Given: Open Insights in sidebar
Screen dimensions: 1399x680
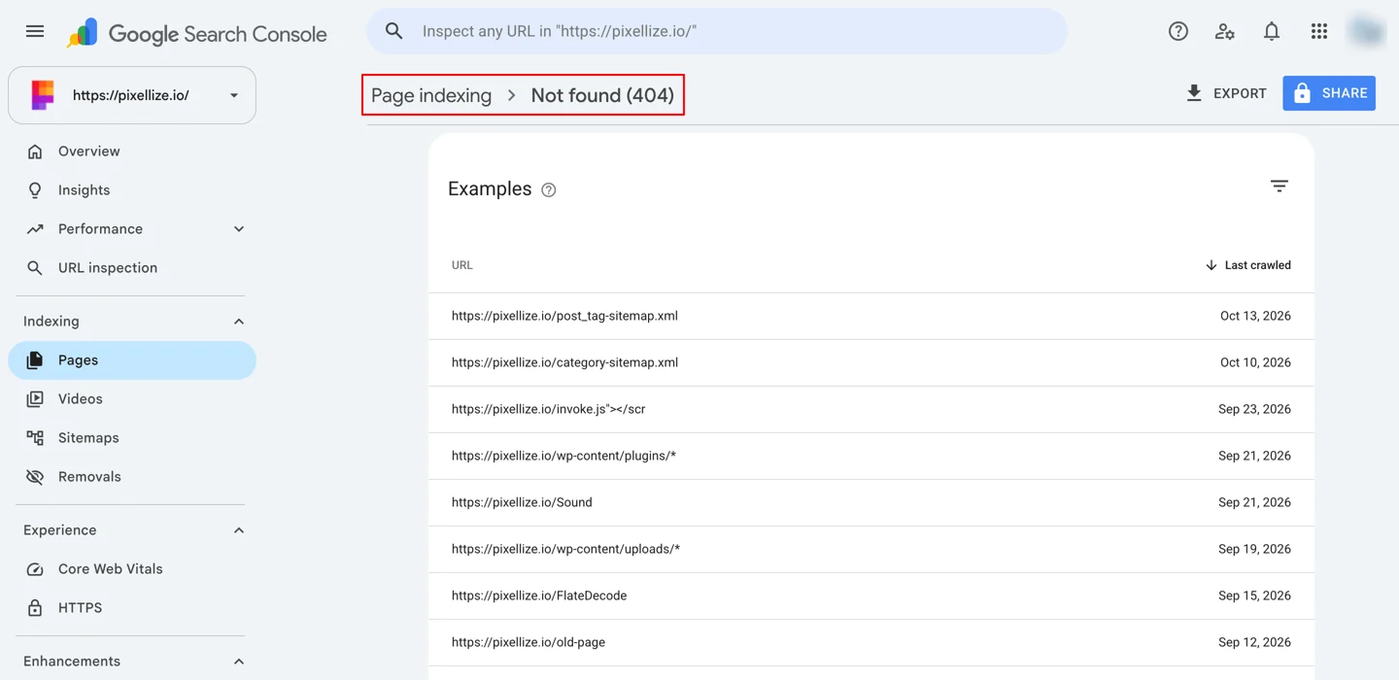Looking at the screenshot, I should 132,190.
